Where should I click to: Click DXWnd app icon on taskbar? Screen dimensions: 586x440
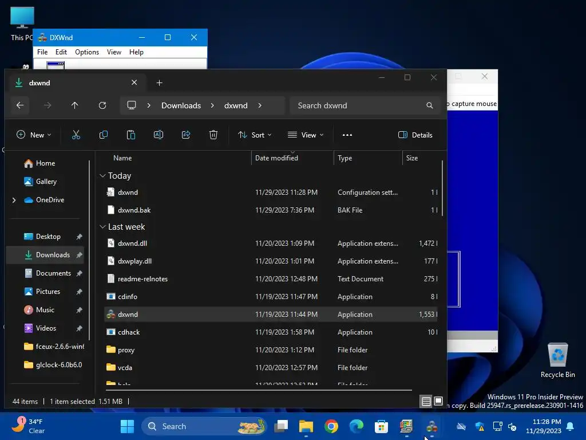pos(431,426)
